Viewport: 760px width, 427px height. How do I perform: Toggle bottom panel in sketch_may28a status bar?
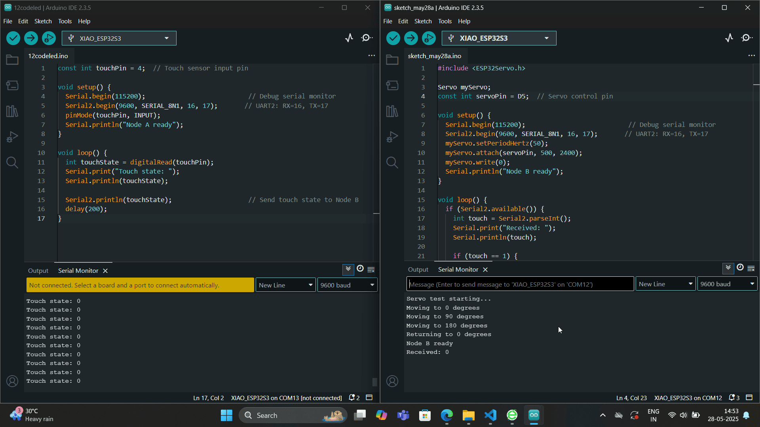(x=749, y=398)
